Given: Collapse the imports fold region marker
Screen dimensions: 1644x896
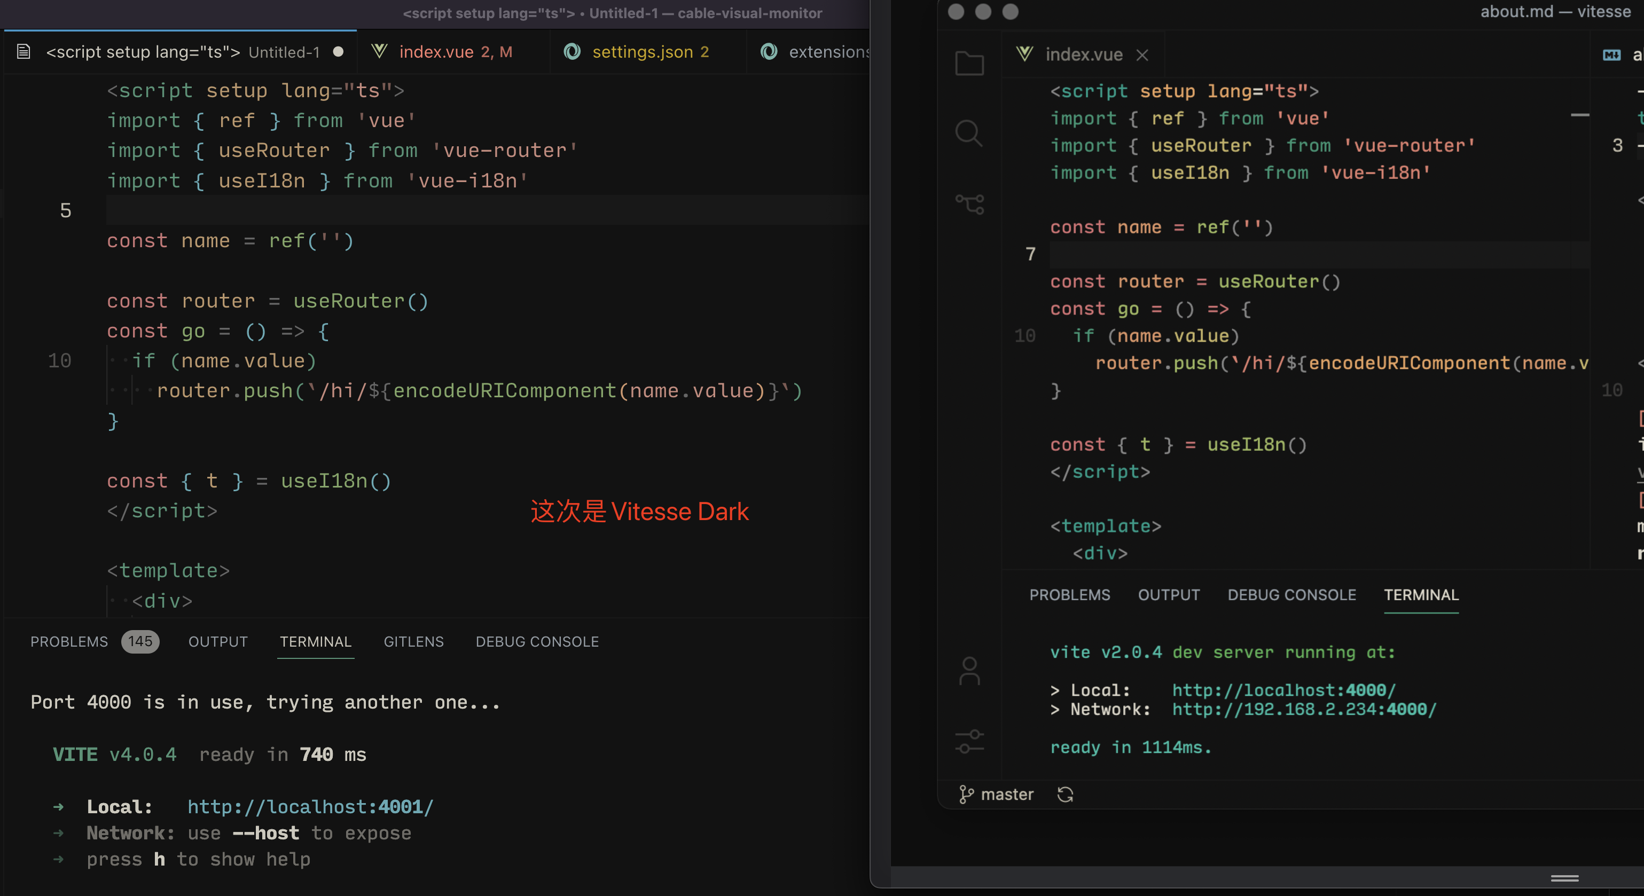Looking at the screenshot, I should point(1581,115).
